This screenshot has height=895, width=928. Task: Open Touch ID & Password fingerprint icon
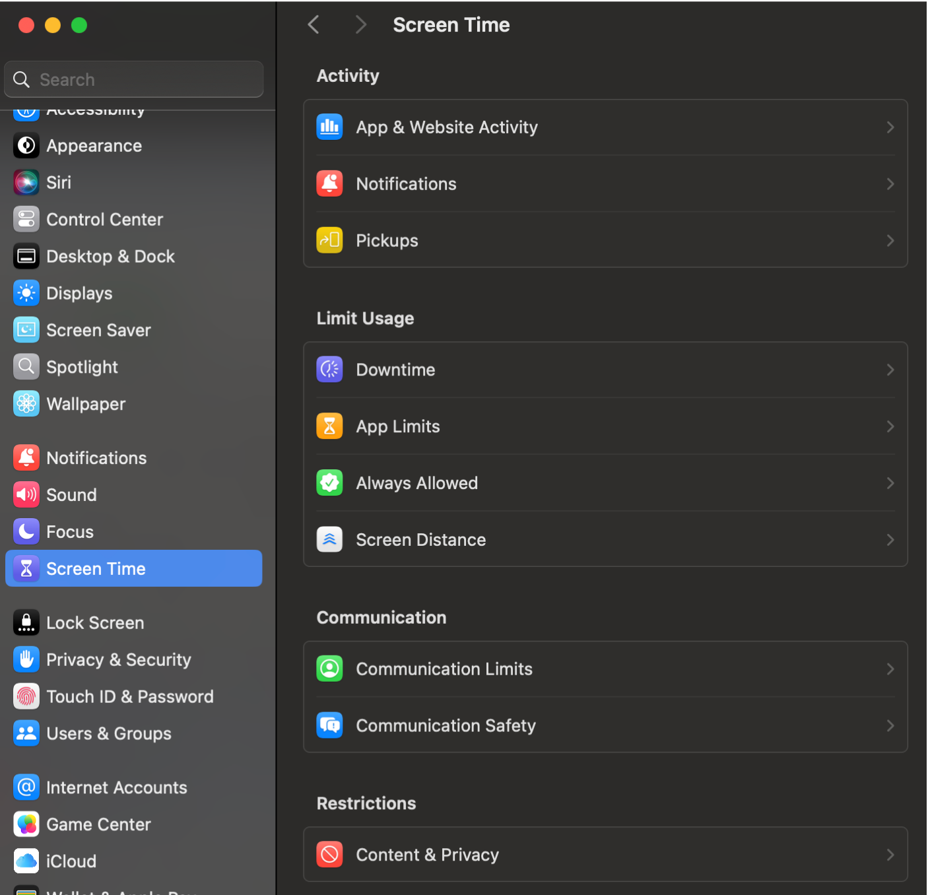click(26, 696)
